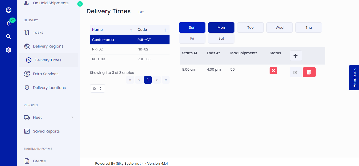Screen dimensions: 359x166
Task: Open the search tool
Action: click(x=9, y=36)
